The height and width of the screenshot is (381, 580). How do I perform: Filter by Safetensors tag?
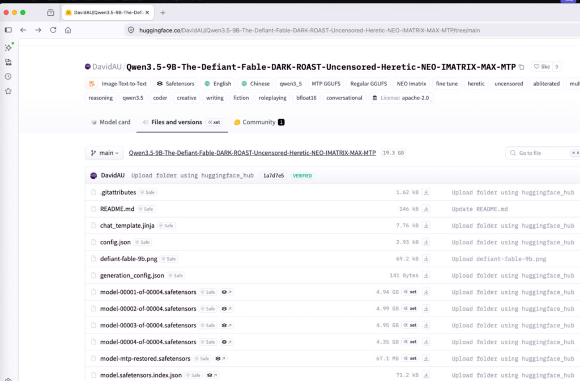click(x=176, y=84)
